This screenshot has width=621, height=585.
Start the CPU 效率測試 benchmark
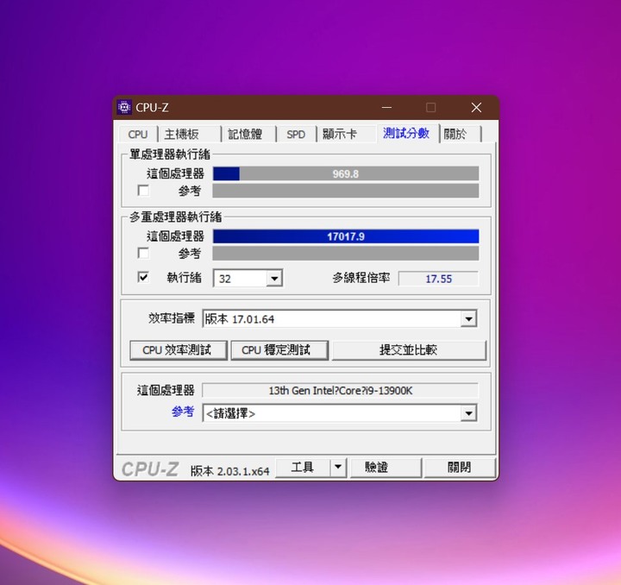coord(179,350)
